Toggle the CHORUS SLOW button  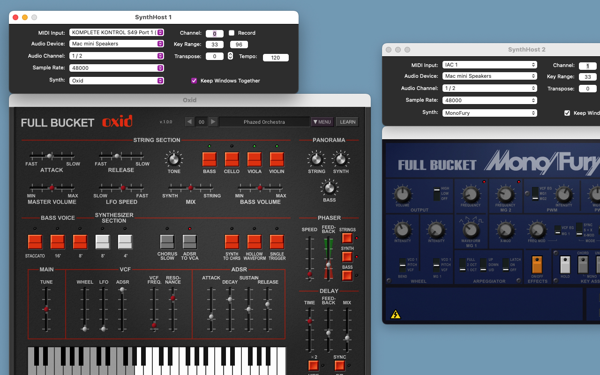(167, 242)
